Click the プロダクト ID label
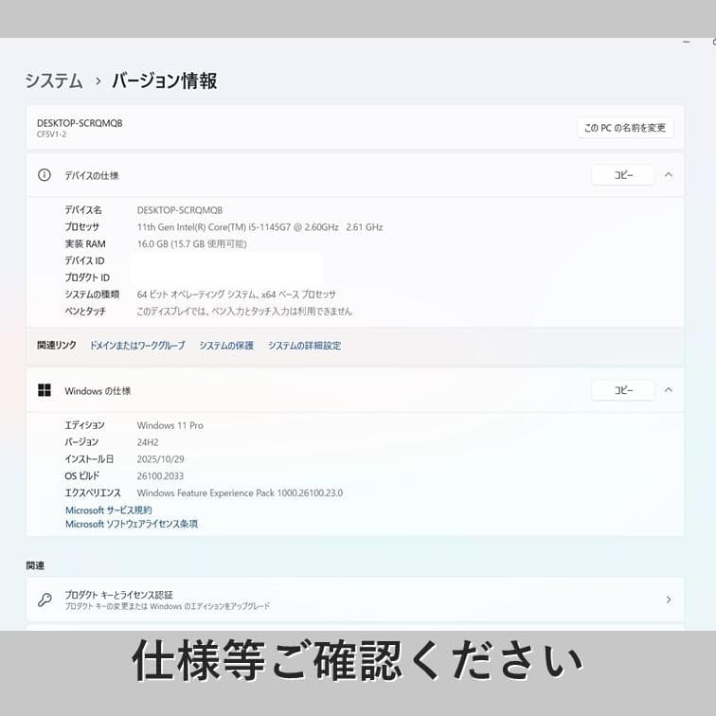Image resolution: width=716 pixels, height=716 pixels. click(x=87, y=277)
